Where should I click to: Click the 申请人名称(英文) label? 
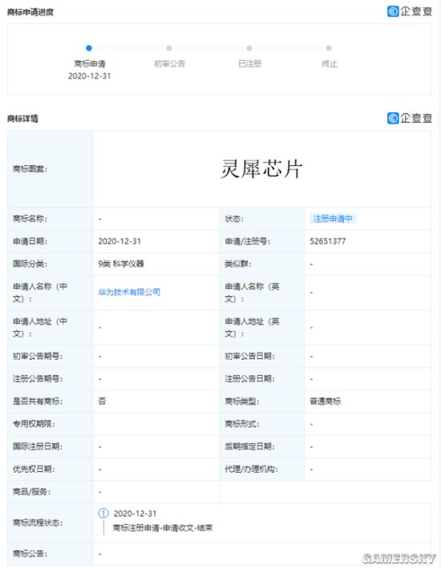[252, 292]
